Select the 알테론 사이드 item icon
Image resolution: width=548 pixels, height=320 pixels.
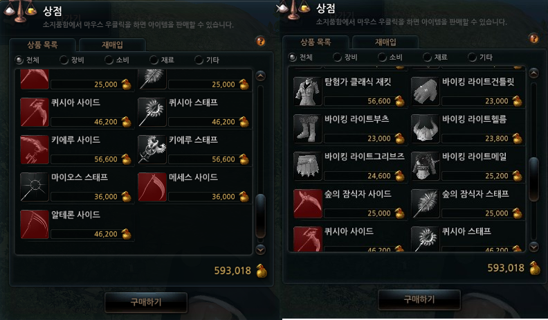coord(35,224)
